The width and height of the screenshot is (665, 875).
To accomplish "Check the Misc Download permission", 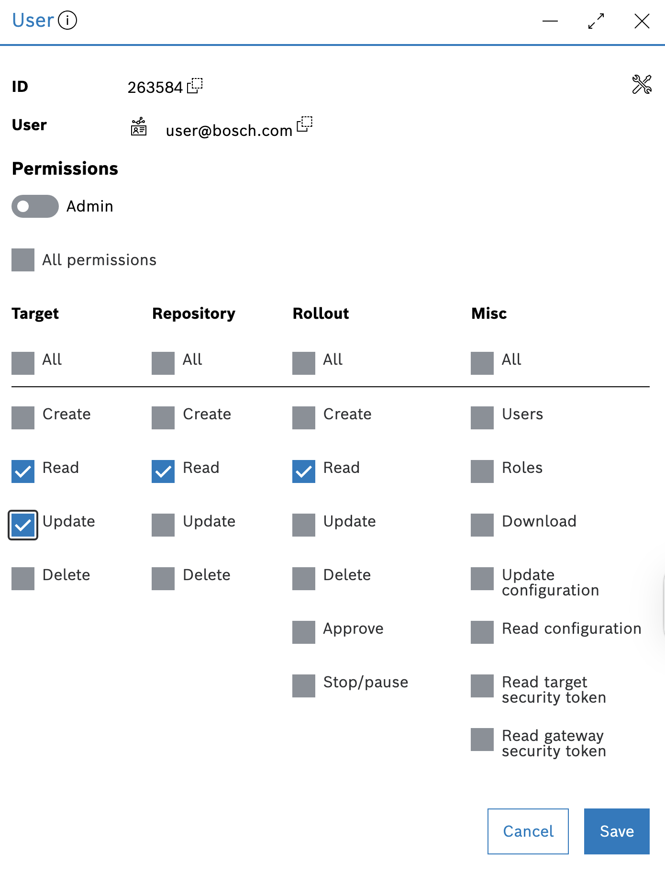I will point(482,525).
